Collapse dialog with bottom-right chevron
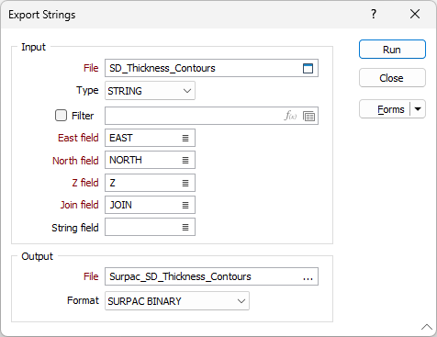 [x=427, y=327]
